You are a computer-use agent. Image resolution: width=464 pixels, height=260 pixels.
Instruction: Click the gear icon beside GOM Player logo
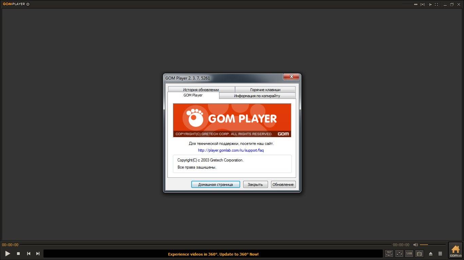(28, 4)
